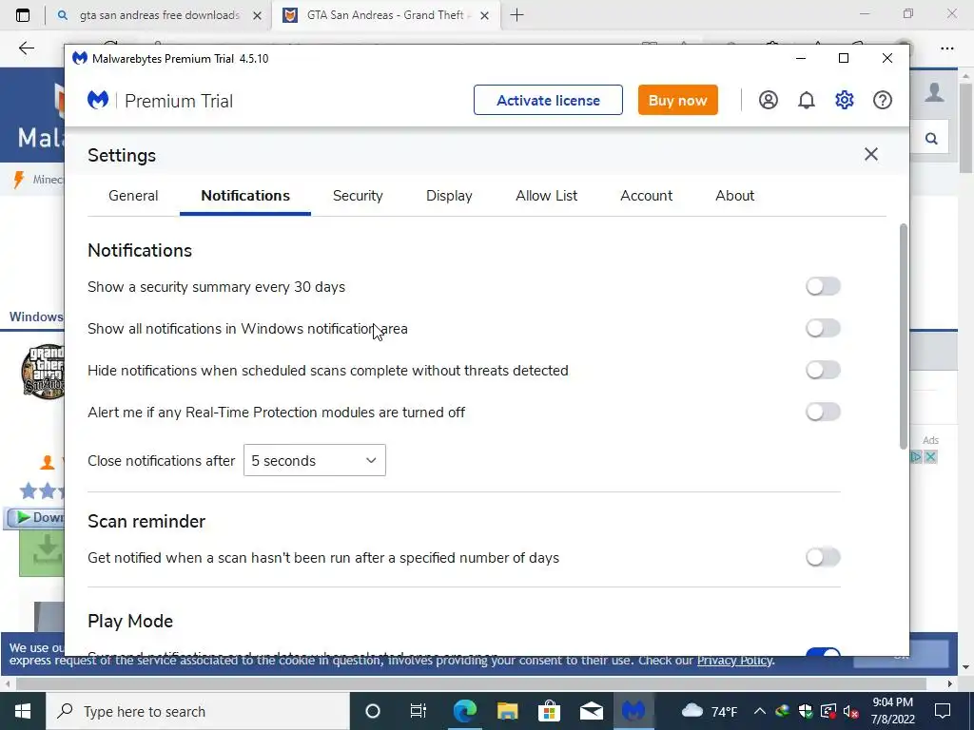974x730 pixels.
Task: Switch to the Account settings tab
Action: click(646, 196)
